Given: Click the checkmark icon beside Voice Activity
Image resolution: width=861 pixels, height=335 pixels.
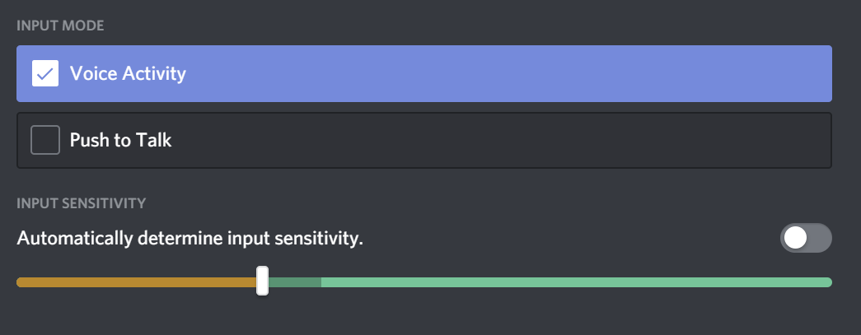Looking at the screenshot, I should [45, 73].
